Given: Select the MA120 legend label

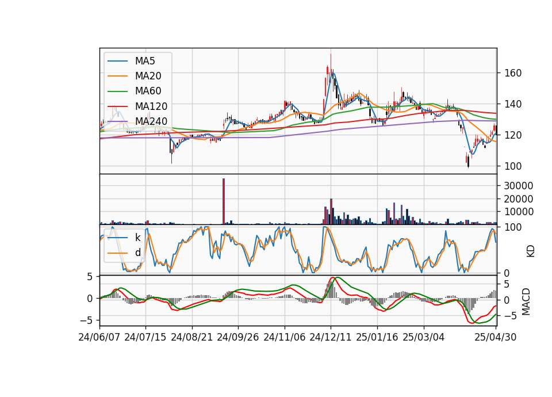Looking at the screenshot, I should pos(151,106).
